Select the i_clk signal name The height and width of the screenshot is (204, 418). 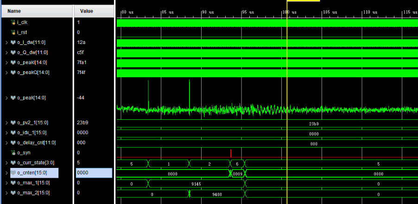click(22, 22)
